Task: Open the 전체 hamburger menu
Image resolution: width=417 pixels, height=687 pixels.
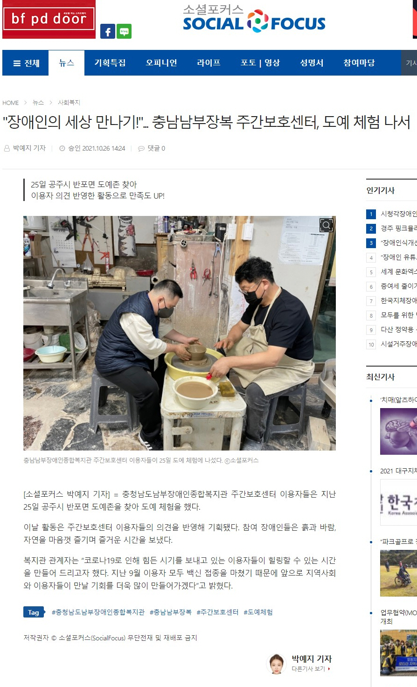Action: coord(26,63)
